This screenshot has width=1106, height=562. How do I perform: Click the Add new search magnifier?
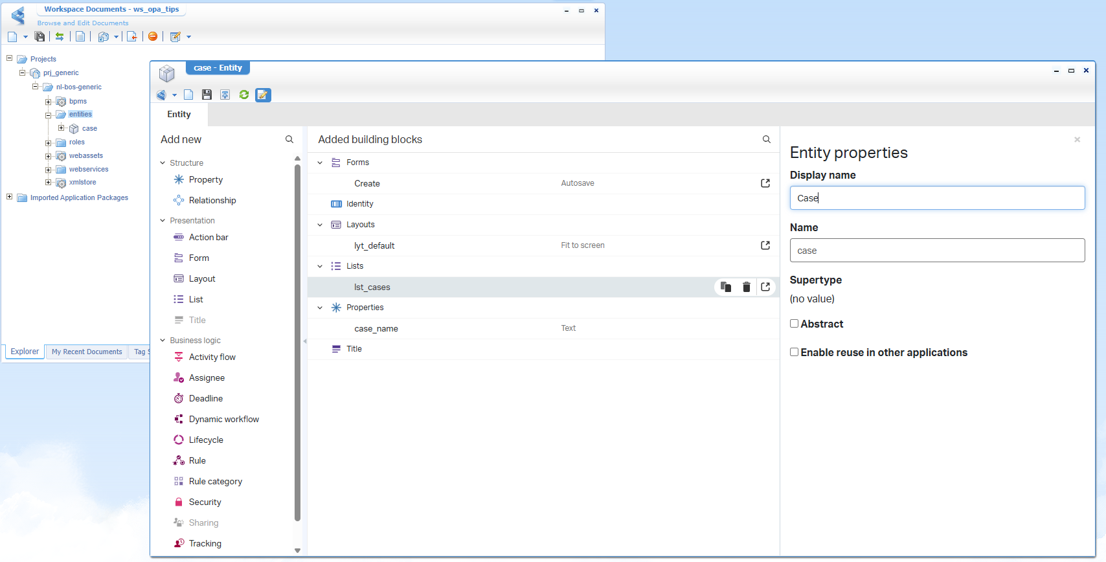pos(289,139)
